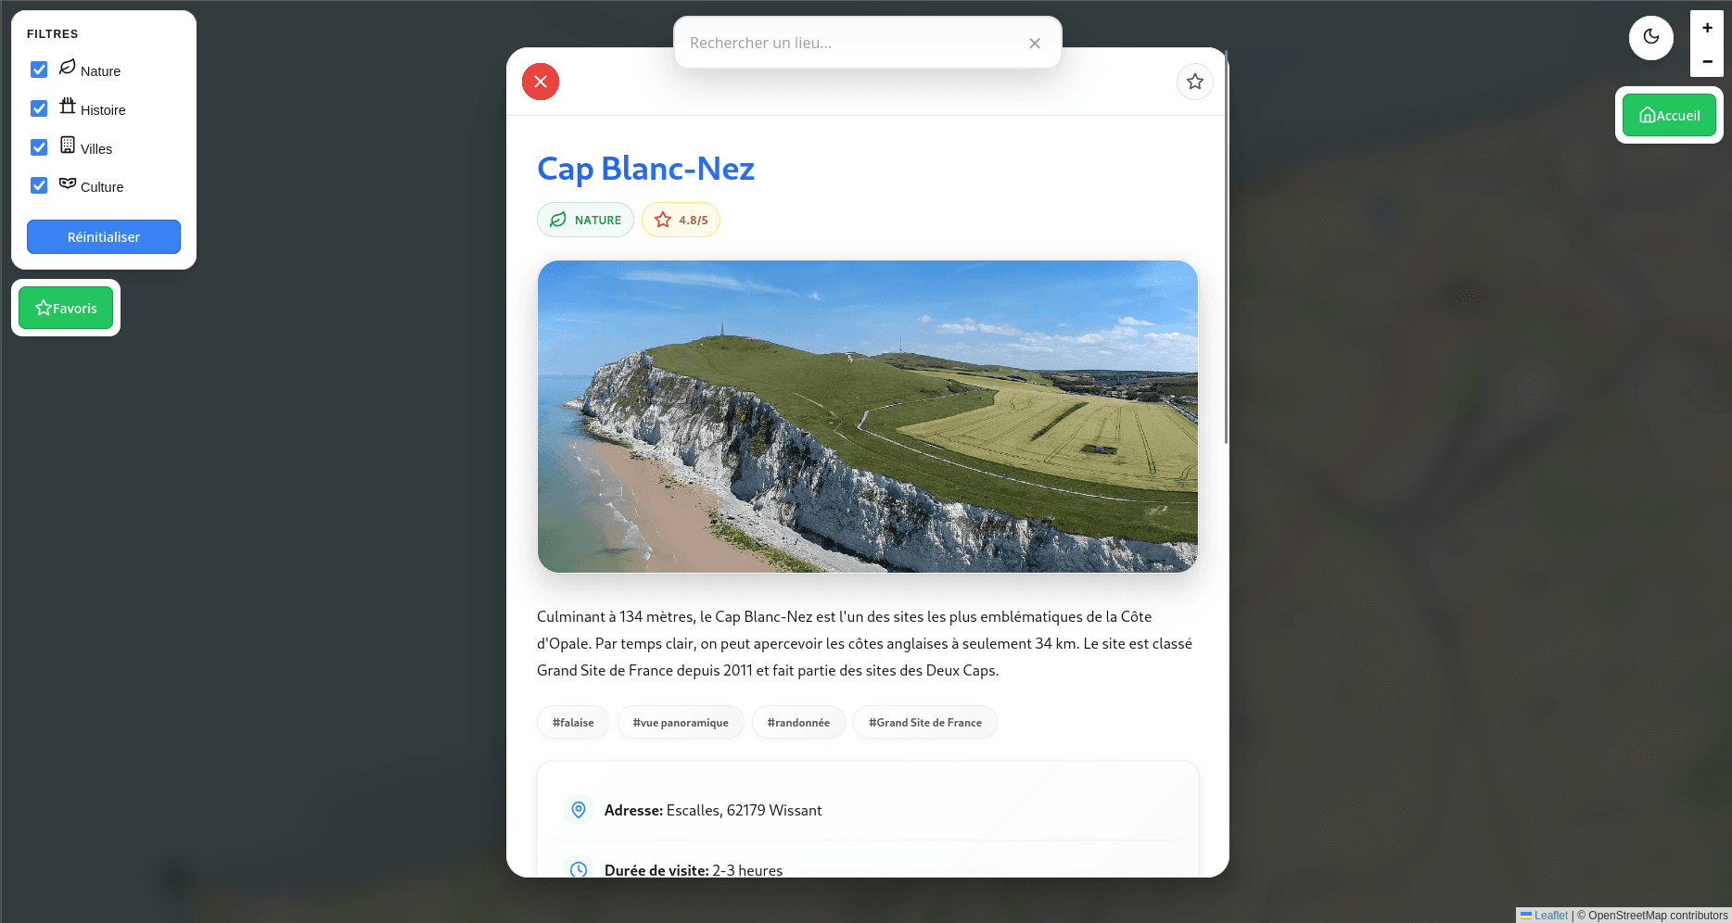
Task: Select the #falaise tag
Action: tap(573, 723)
